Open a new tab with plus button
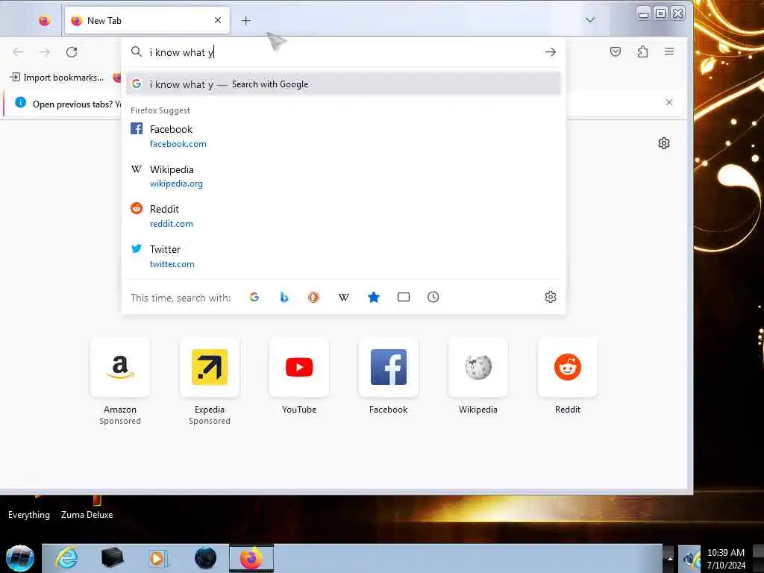This screenshot has height=573, width=764. [x=246, y=20]
